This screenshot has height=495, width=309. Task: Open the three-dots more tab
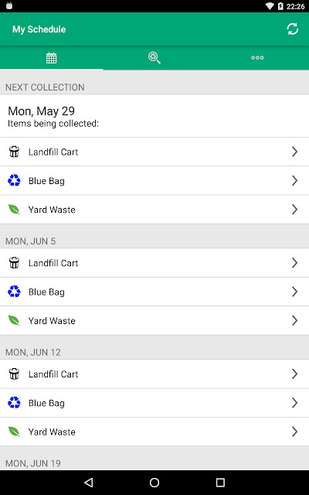257,58
